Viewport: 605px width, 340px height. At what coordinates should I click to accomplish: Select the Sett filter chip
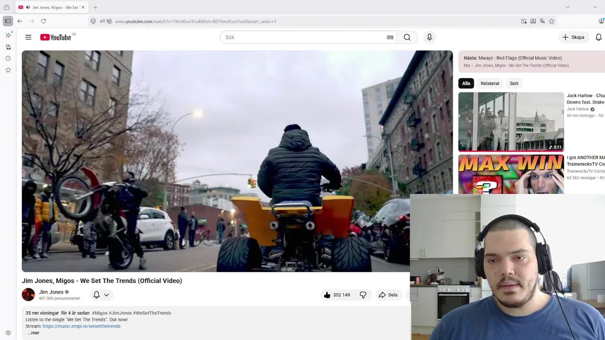tap(514, 83)
